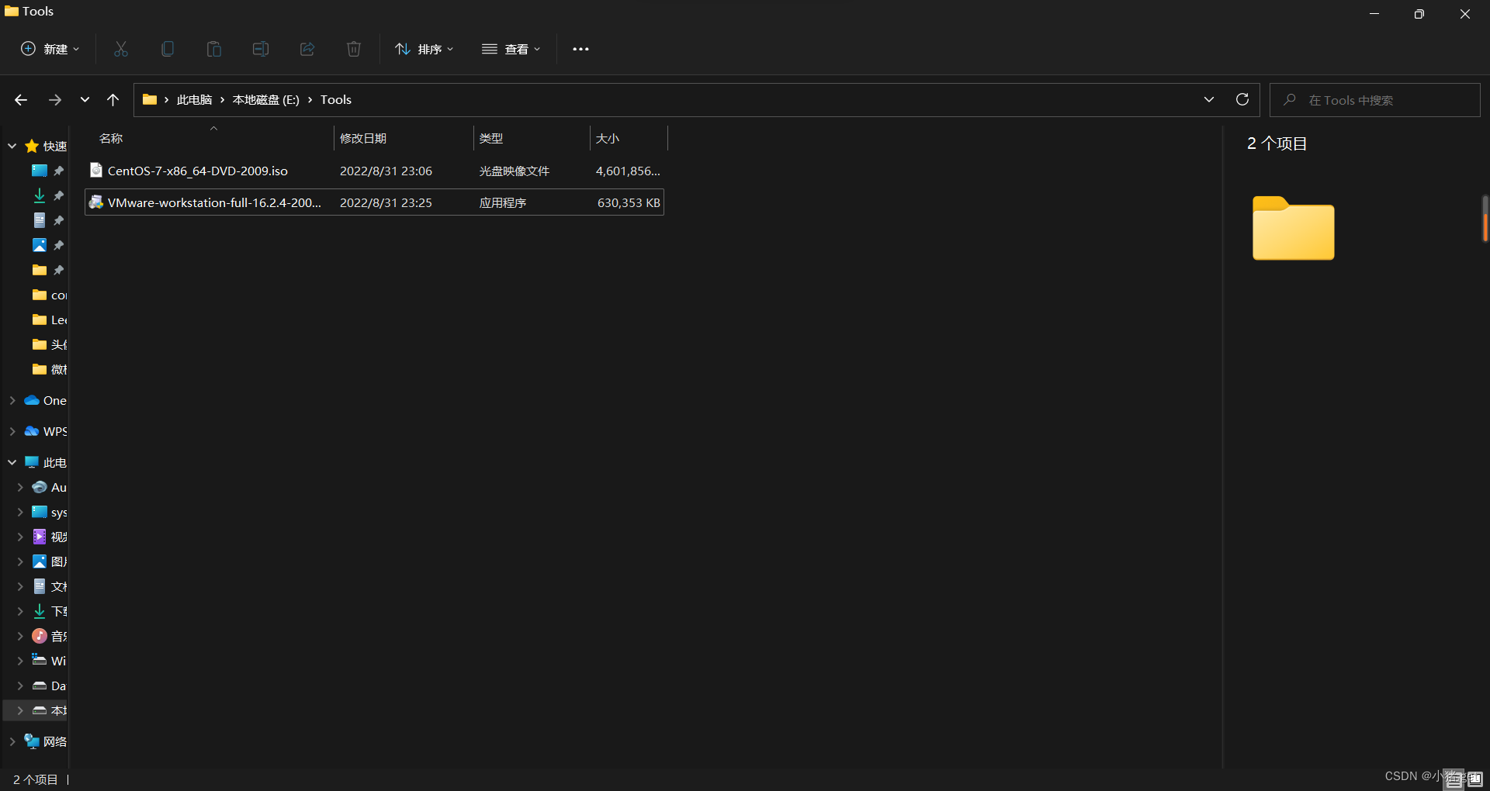The height and width of the screenshot is (791, 1490).
Task: Select the Au item under This PC
Action: point(49,487)
